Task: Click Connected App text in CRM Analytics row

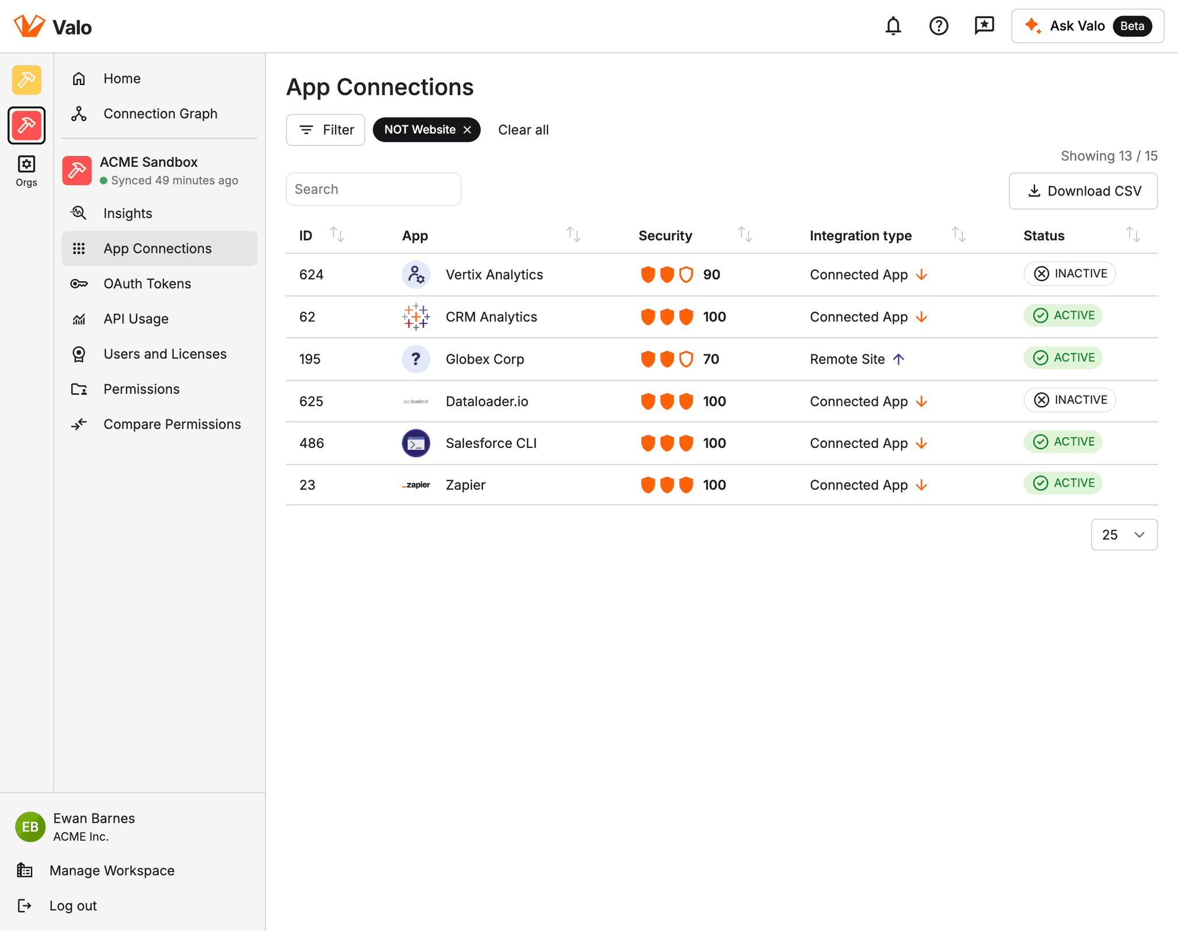Action: coord(859,317)
